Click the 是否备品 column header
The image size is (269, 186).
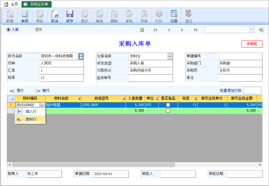point(168,99)
